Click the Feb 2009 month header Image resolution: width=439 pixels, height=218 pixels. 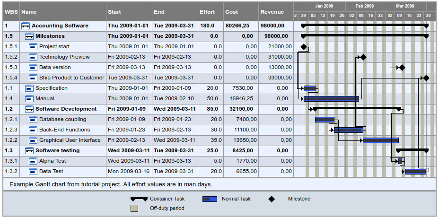pos(365,6)
